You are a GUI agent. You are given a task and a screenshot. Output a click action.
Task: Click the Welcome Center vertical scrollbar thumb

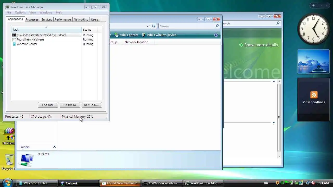(x=279, y=117)
